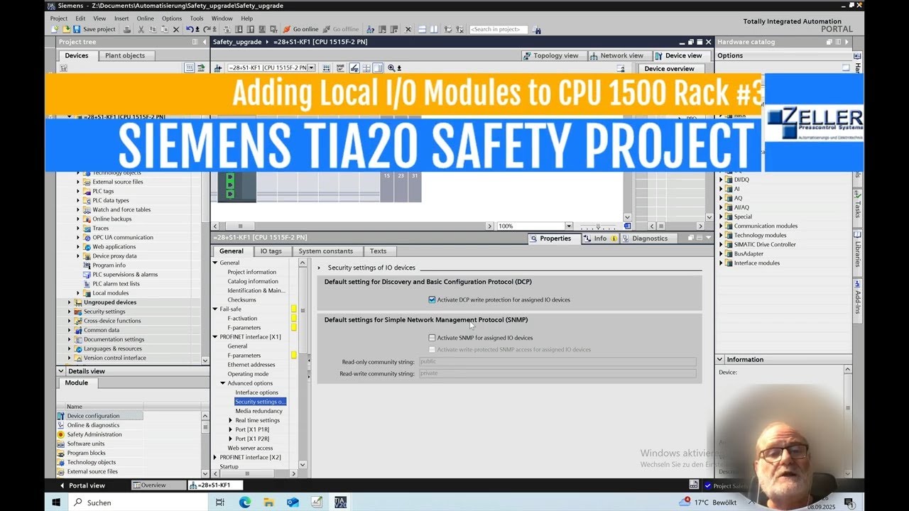Select Ethernet addresses in properties tree

click(x=251, y=365)
